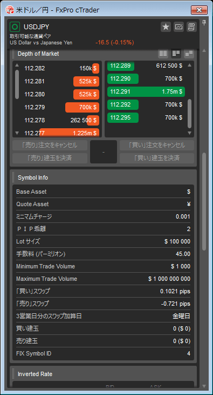Click the Quote Asset row
213x395 pixels.
pos(103,204)
